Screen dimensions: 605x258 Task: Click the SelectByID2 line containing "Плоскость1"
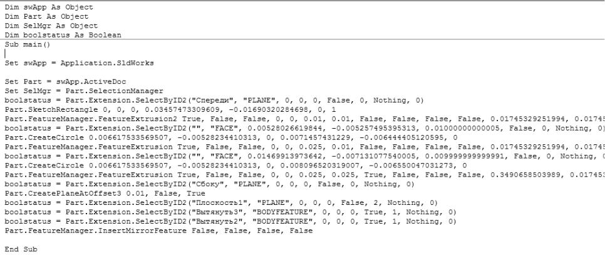[221, 202]
